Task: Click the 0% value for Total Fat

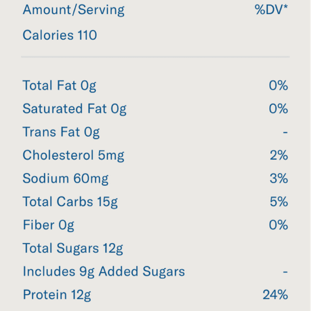Action: 278,86
